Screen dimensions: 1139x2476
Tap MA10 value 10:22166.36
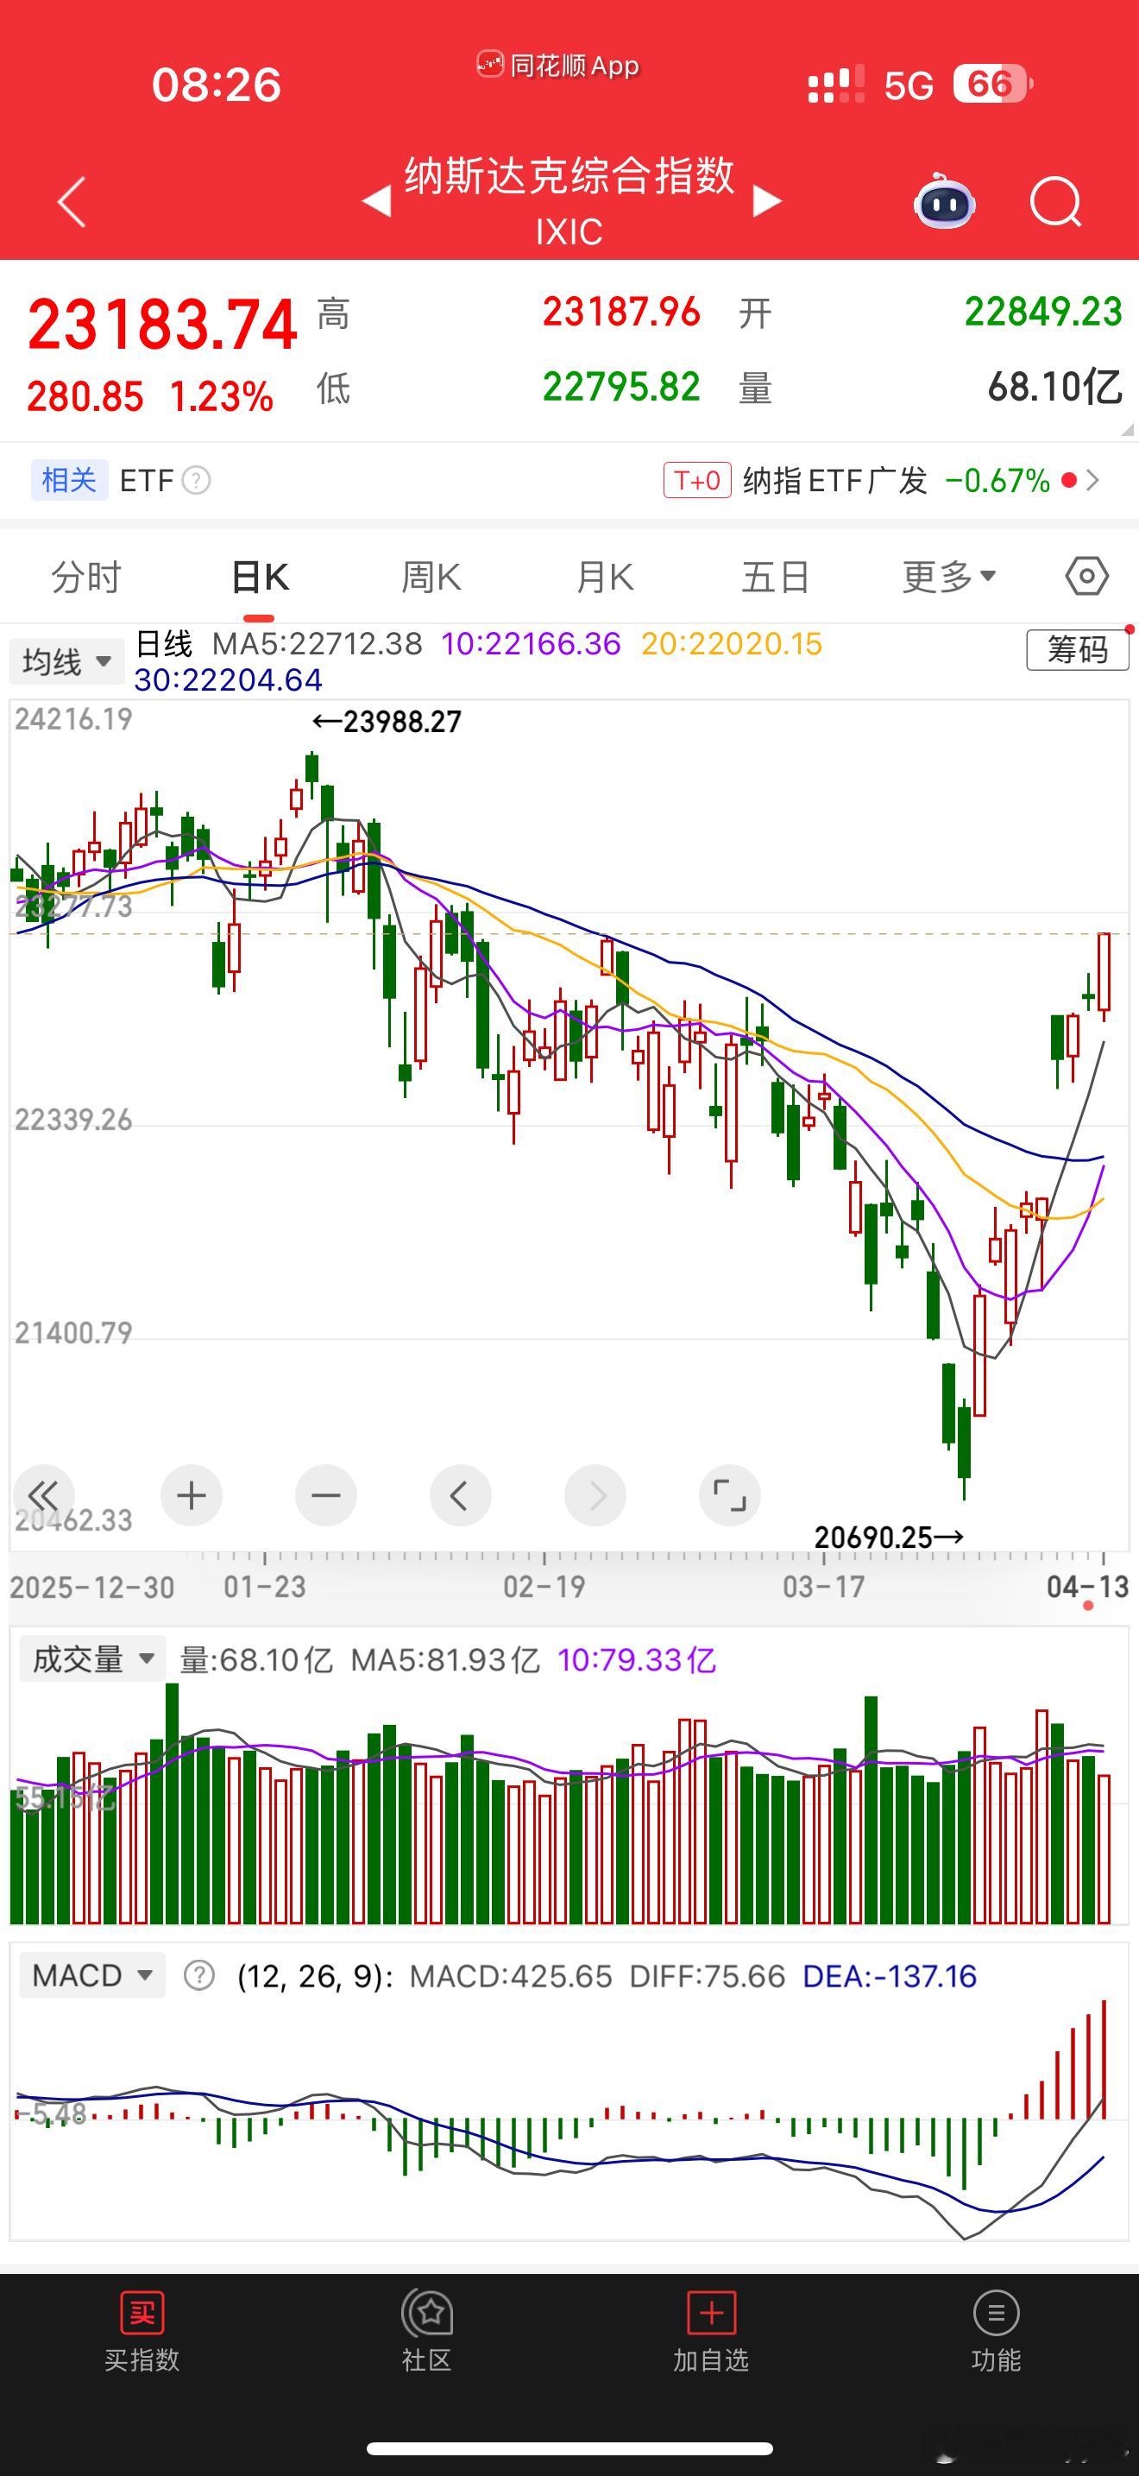[531, 643]
